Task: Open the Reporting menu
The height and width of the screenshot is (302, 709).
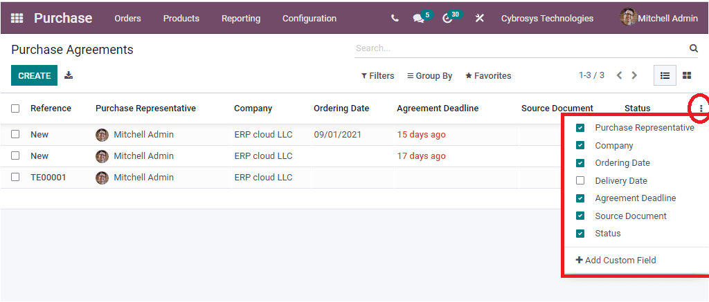Action: click(241, 19)
